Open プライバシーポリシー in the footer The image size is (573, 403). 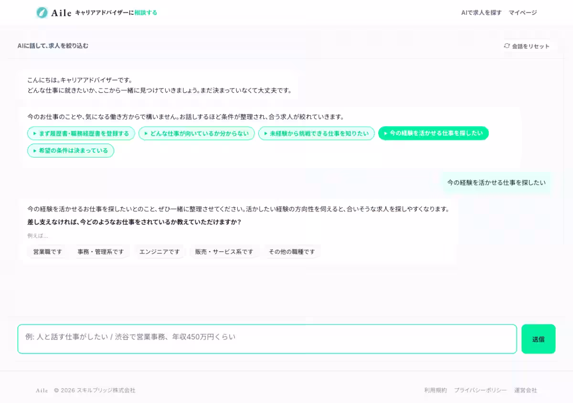(x=480, y=390)
